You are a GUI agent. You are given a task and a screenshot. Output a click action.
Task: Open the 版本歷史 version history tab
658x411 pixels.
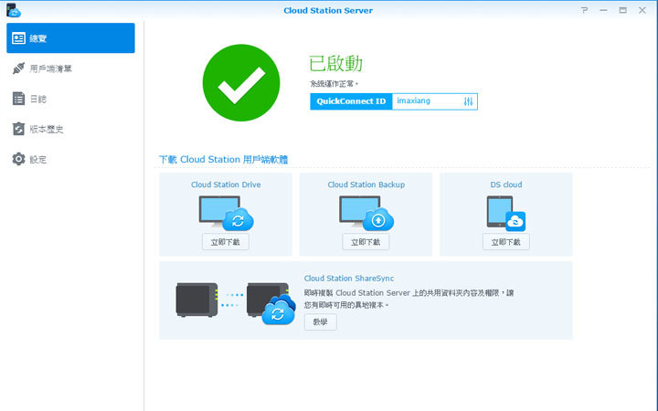(70, 129)
